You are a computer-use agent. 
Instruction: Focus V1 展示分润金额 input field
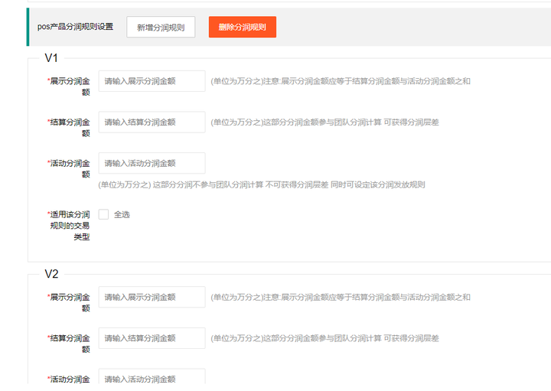click(x=152, y=81)
